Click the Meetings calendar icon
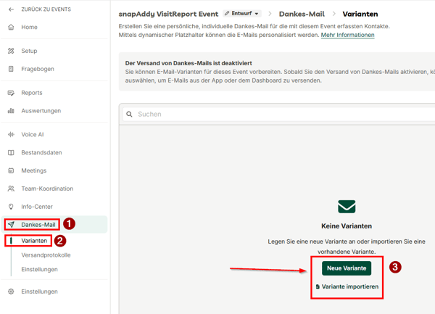The width and height of the screenshot is (435, 314). pyautogui.click(x=11, y=171)
